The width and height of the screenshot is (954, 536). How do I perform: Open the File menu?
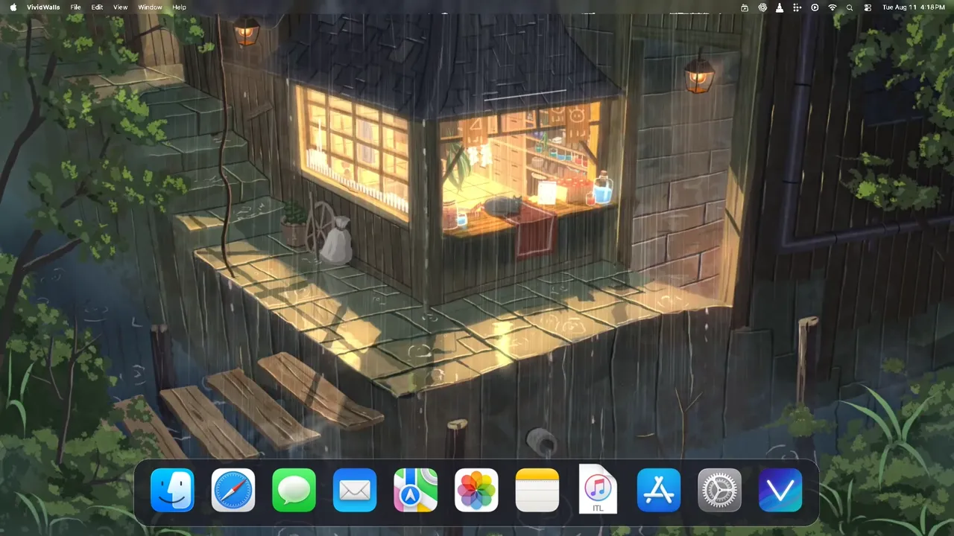[x=76, y=7]
